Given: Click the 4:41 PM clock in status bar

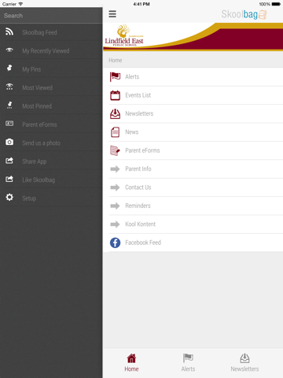Looking at the screenshot, I should [141, 4].
